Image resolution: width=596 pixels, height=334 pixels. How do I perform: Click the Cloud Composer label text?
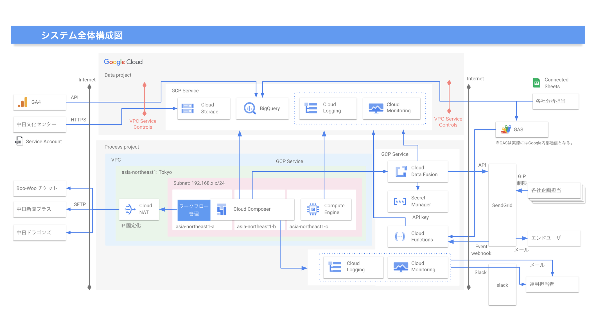[x=252, y=209]
